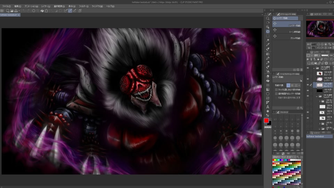
Task: Click zoom out icon in Navigator
Action: 319,44
